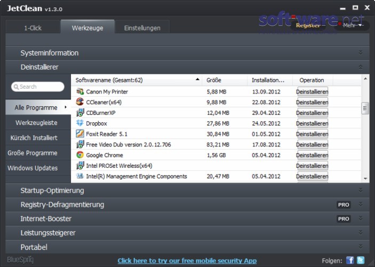Select the Werkzeuge tab

[x=87, y=28]
